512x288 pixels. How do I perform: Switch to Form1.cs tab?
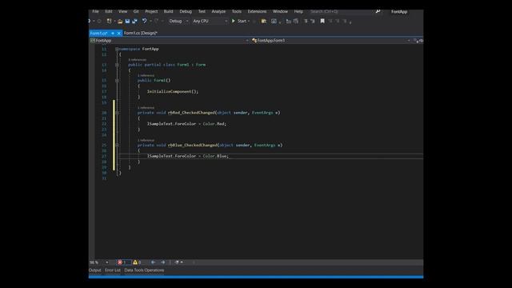(98, 34)
